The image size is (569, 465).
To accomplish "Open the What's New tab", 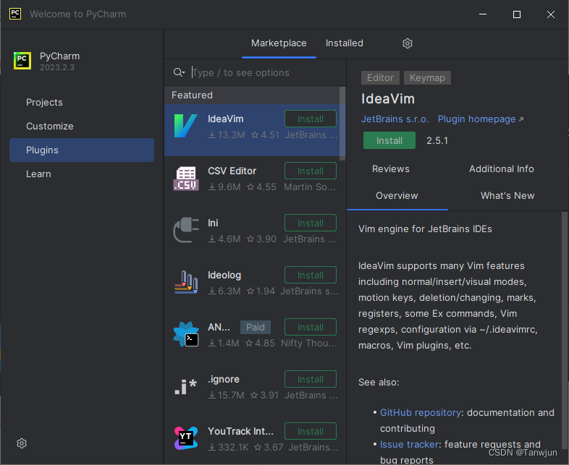I will pos(507,196).
